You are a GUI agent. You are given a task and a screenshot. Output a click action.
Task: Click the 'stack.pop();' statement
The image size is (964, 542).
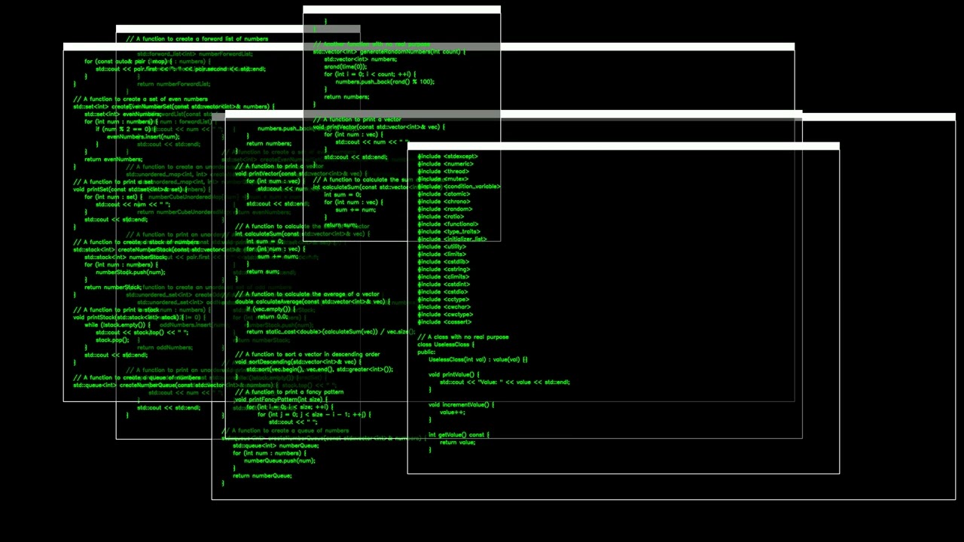point(112,340)
